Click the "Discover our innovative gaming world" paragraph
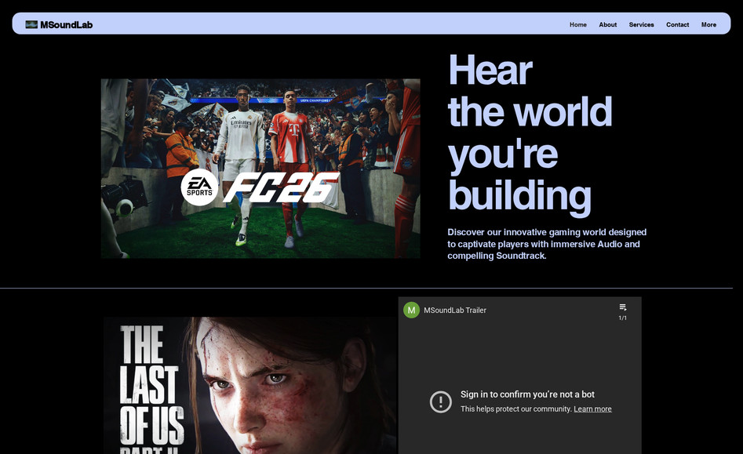 pos(547,244)
